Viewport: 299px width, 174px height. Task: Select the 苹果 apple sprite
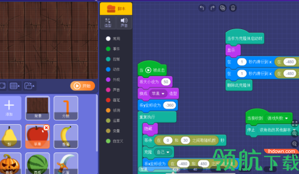coord(37,136)
